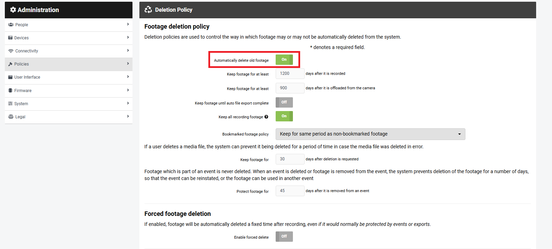Click the Legal scales icon
This screenshot has height=249, width=552.
click(x=11, y=117)
